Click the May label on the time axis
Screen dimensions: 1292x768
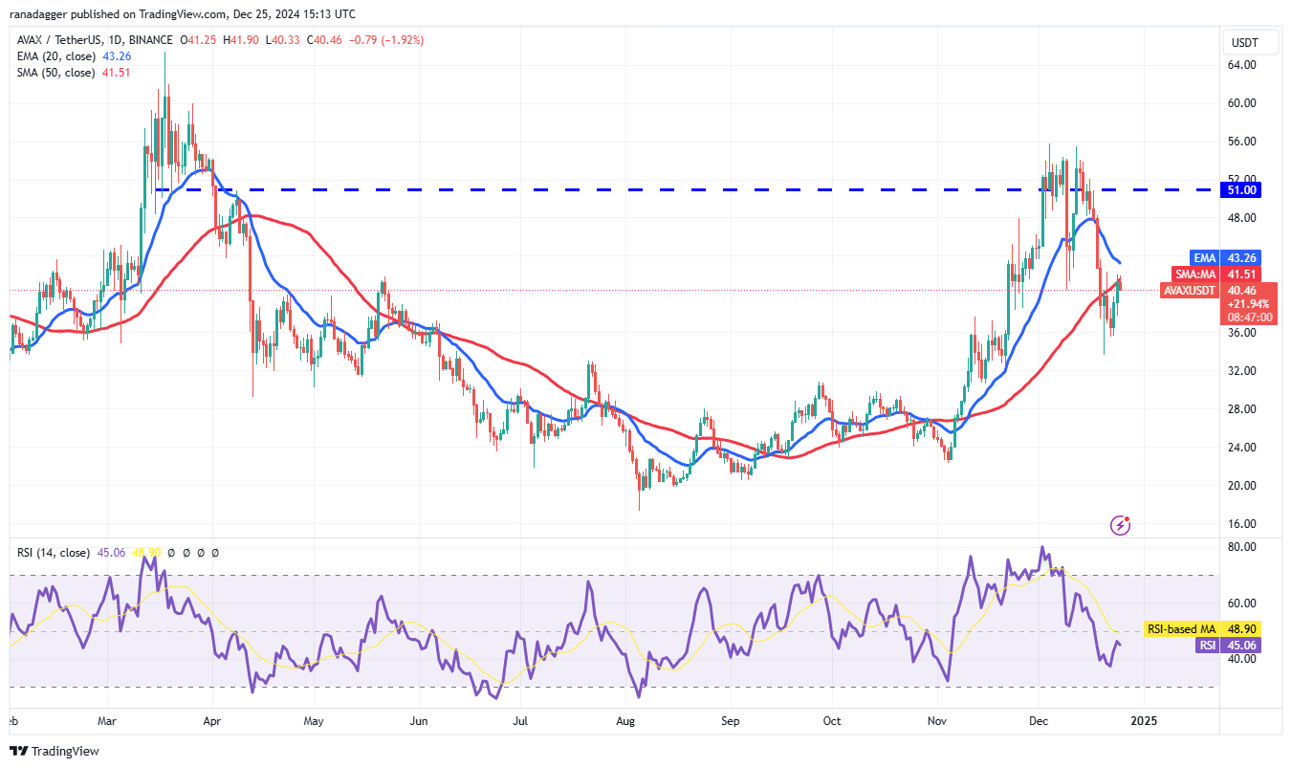click(x=315, y=721)
